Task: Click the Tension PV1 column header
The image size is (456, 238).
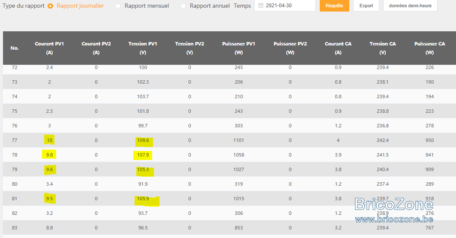Action: [x=143, y=48]
